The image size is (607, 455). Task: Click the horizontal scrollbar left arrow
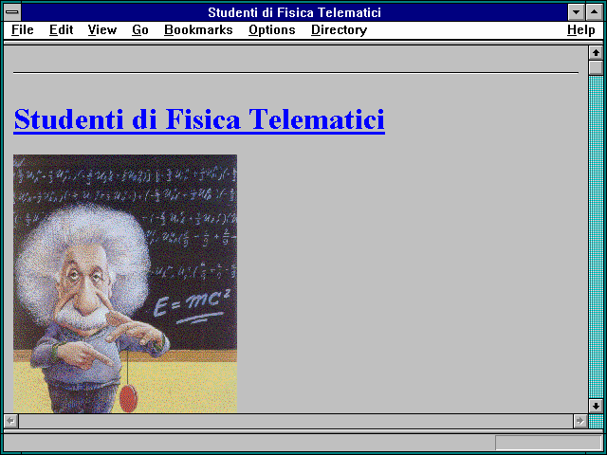point(10,421)
